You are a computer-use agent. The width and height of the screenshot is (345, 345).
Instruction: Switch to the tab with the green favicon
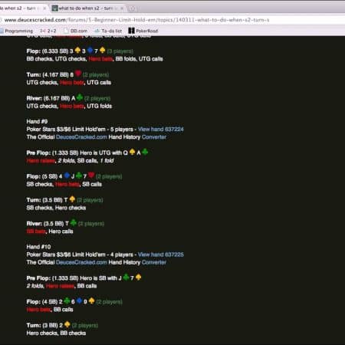pos(87,8)
